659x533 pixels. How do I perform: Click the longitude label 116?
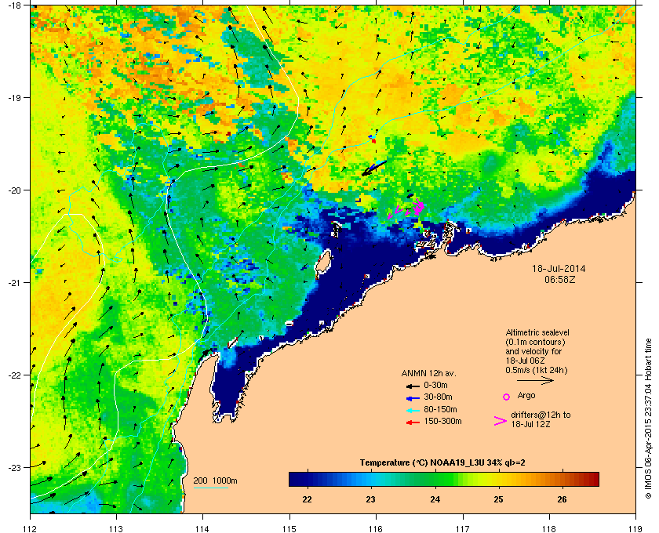pos(376,528)
